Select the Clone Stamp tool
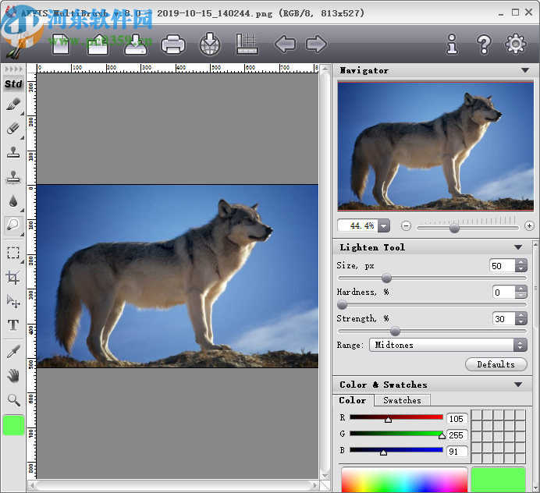This screenshot has width=540, height=493. point(13,152)
